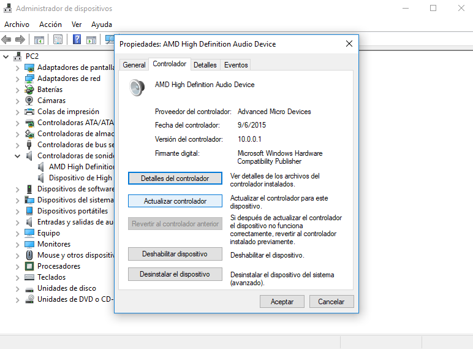Click the Colas de impresión printer icon
Image resolution: width=473 pixels, height=349 pixels.
tap(29, 112)
